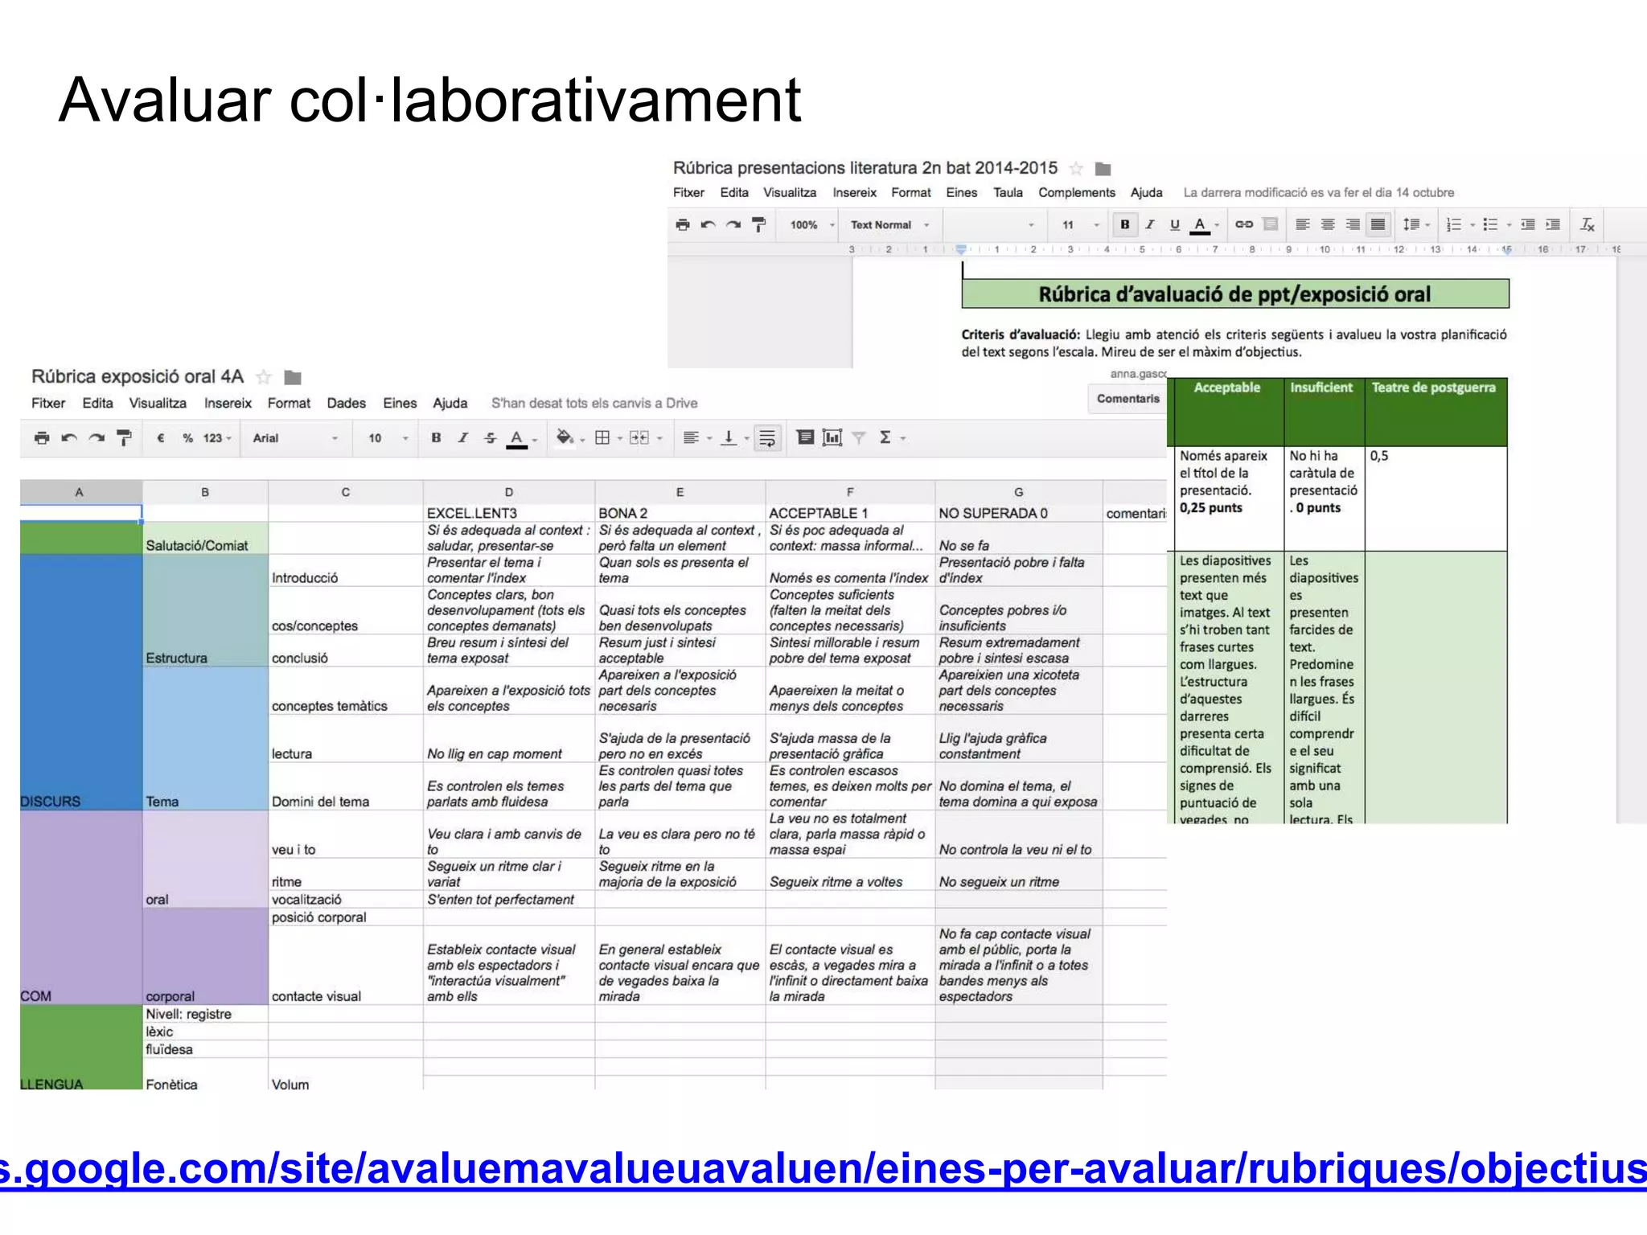Justify text in the document
The image size is (1647, 1235).
coord(1378,224)
